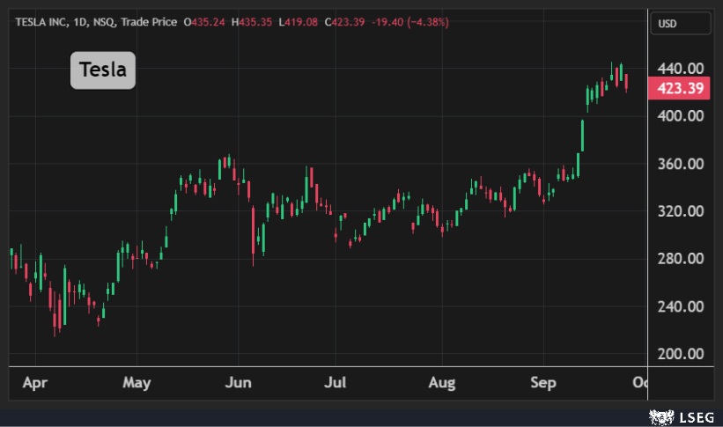This screenshot has width=723, height=427.
Task: Select the Jun marker on time axis
Action: click(x=239, y=383)
